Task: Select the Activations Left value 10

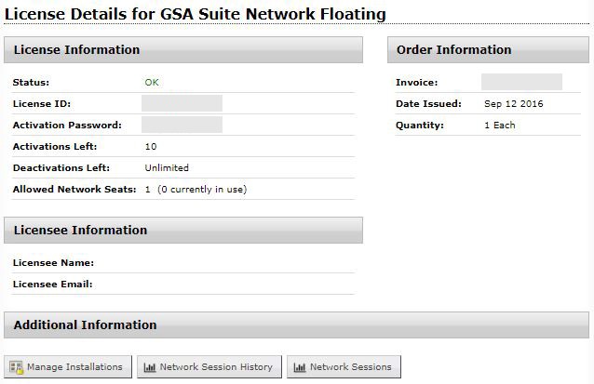Action: 151,146
